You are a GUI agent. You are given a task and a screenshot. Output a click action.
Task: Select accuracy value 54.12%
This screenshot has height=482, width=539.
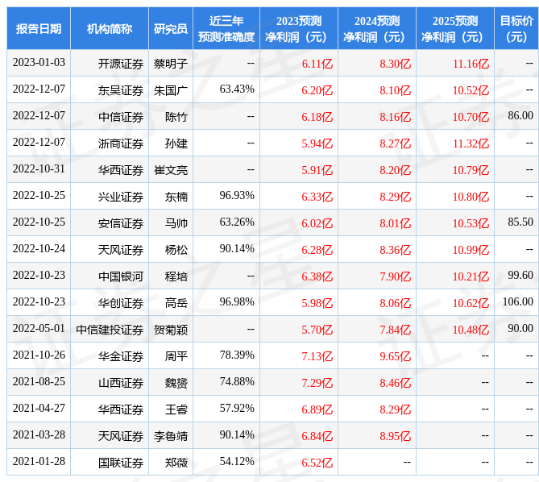point(237,461)
